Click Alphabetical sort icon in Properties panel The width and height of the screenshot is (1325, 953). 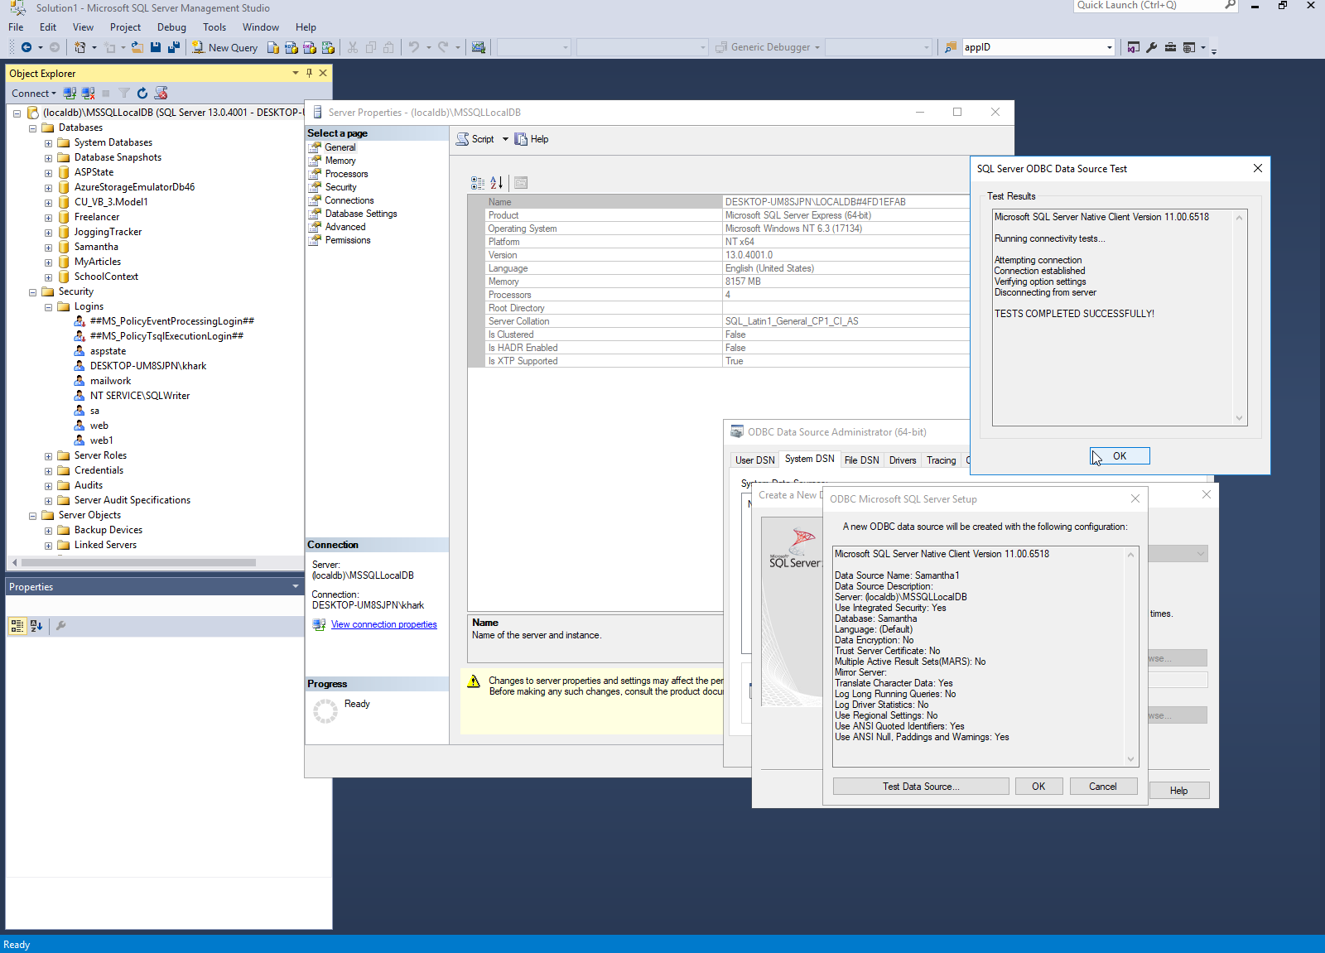pyautogui.click(x=36, y=626)
